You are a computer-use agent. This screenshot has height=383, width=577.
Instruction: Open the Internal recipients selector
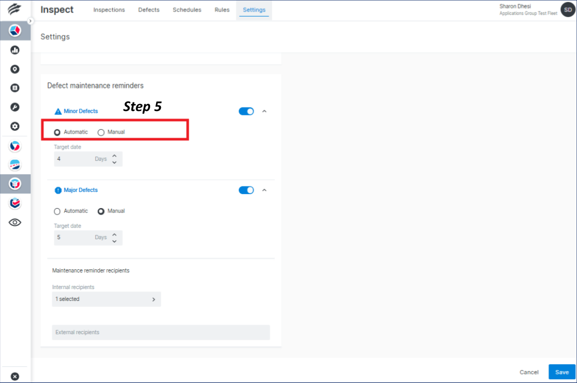click(106, 299)
